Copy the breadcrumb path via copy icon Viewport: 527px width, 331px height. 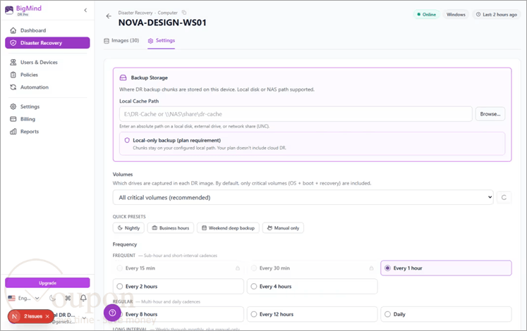tap(184, 13)
